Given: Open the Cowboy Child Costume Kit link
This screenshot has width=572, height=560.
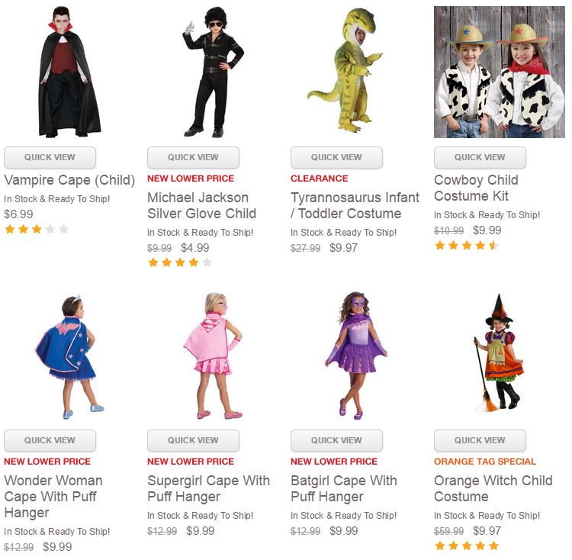Looking at the screenshot, I should (476, 188).
